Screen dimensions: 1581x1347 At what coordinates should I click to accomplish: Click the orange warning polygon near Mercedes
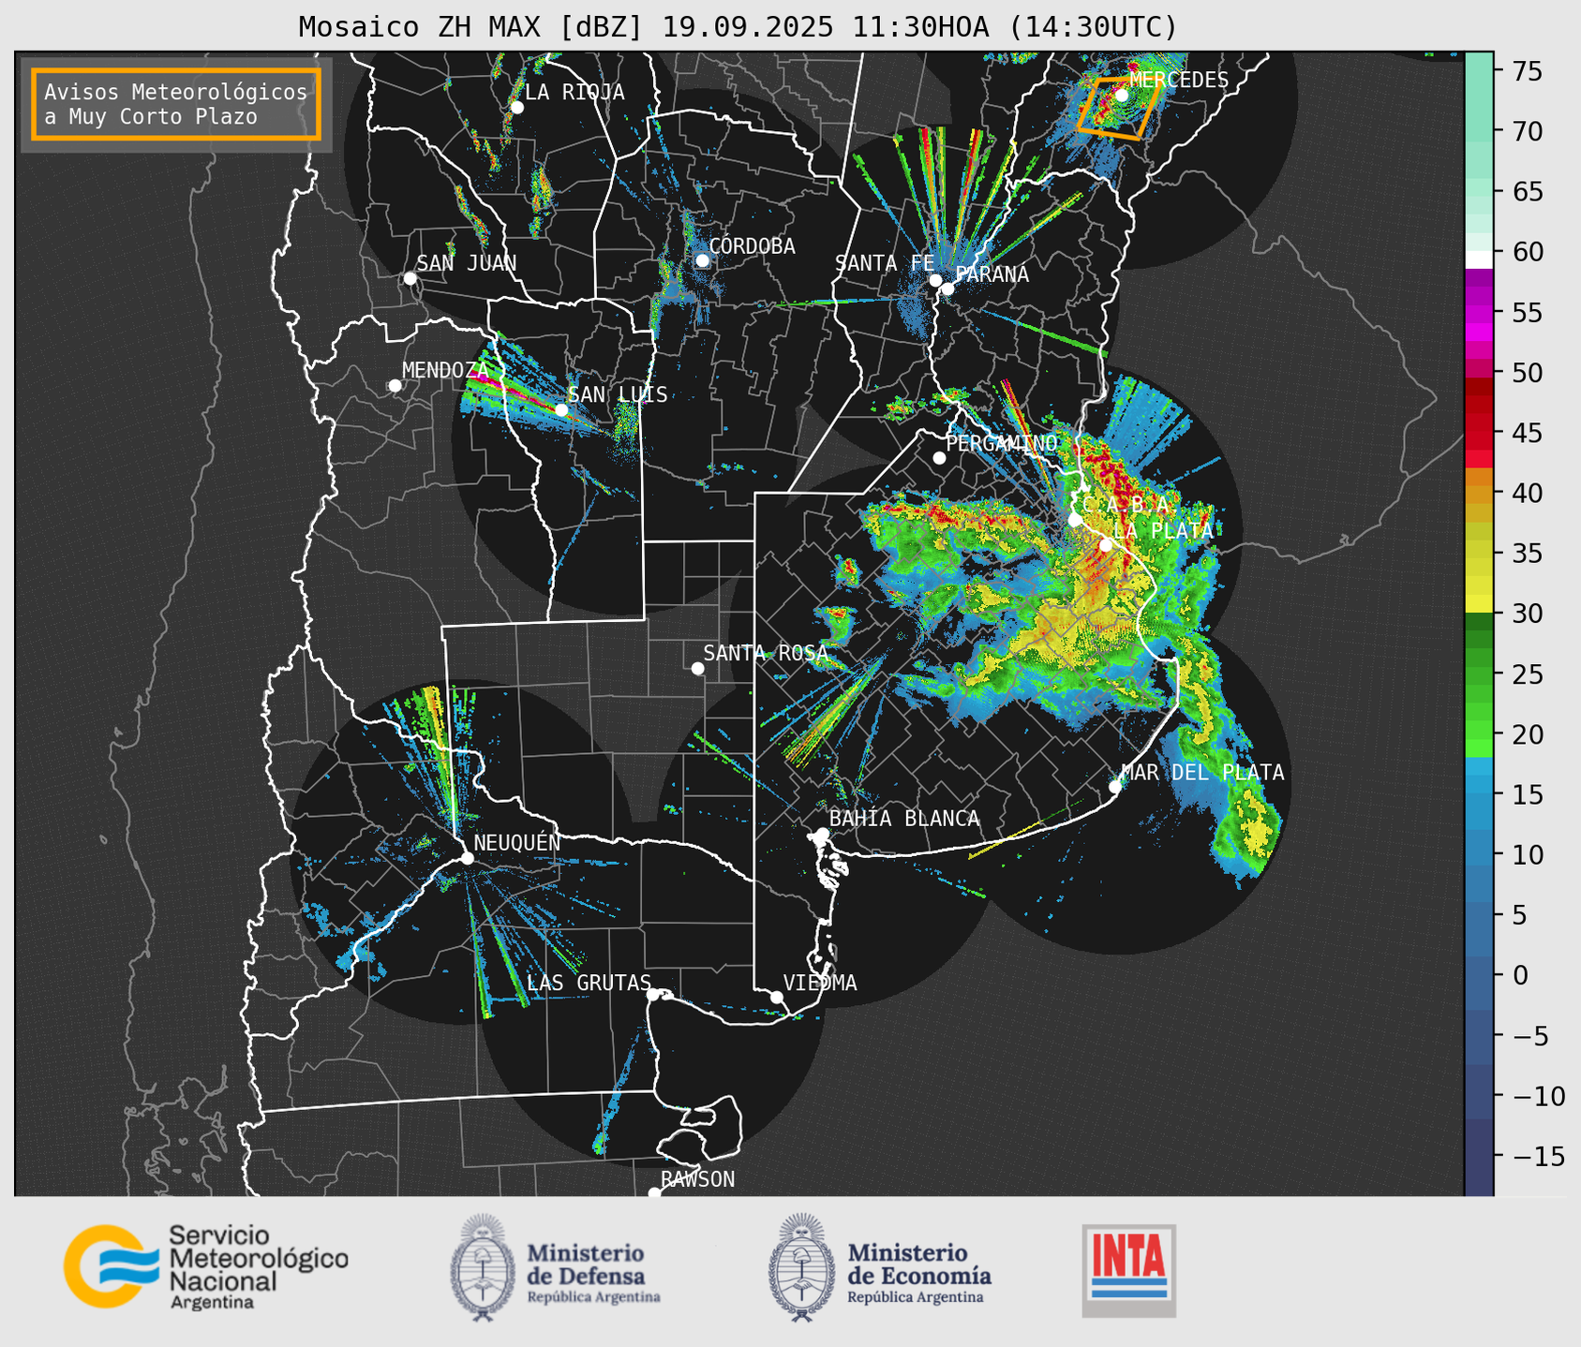(1120, 109)
